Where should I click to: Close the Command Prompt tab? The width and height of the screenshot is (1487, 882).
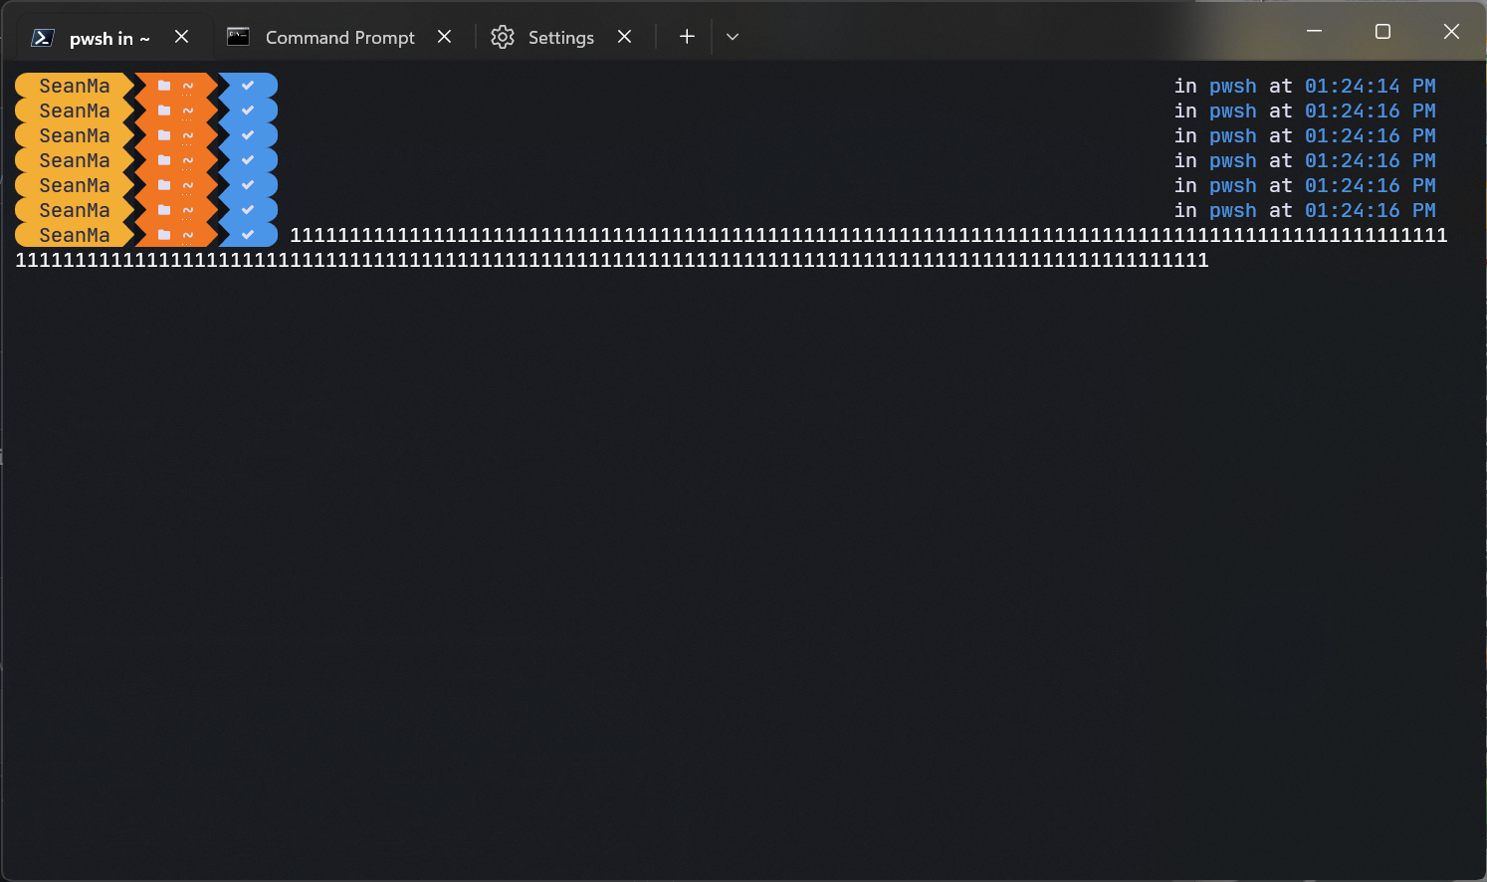444,37
